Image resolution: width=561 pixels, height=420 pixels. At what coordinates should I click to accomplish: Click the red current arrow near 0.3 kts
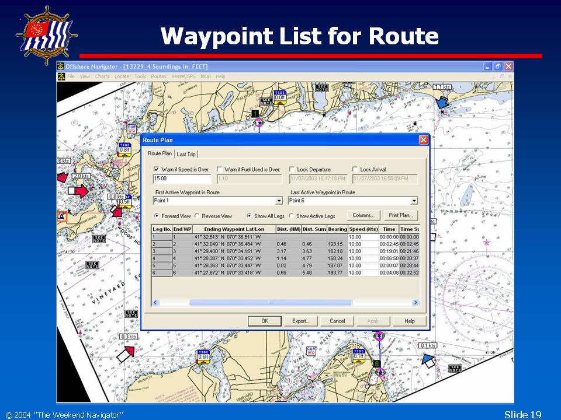(126, 353)
